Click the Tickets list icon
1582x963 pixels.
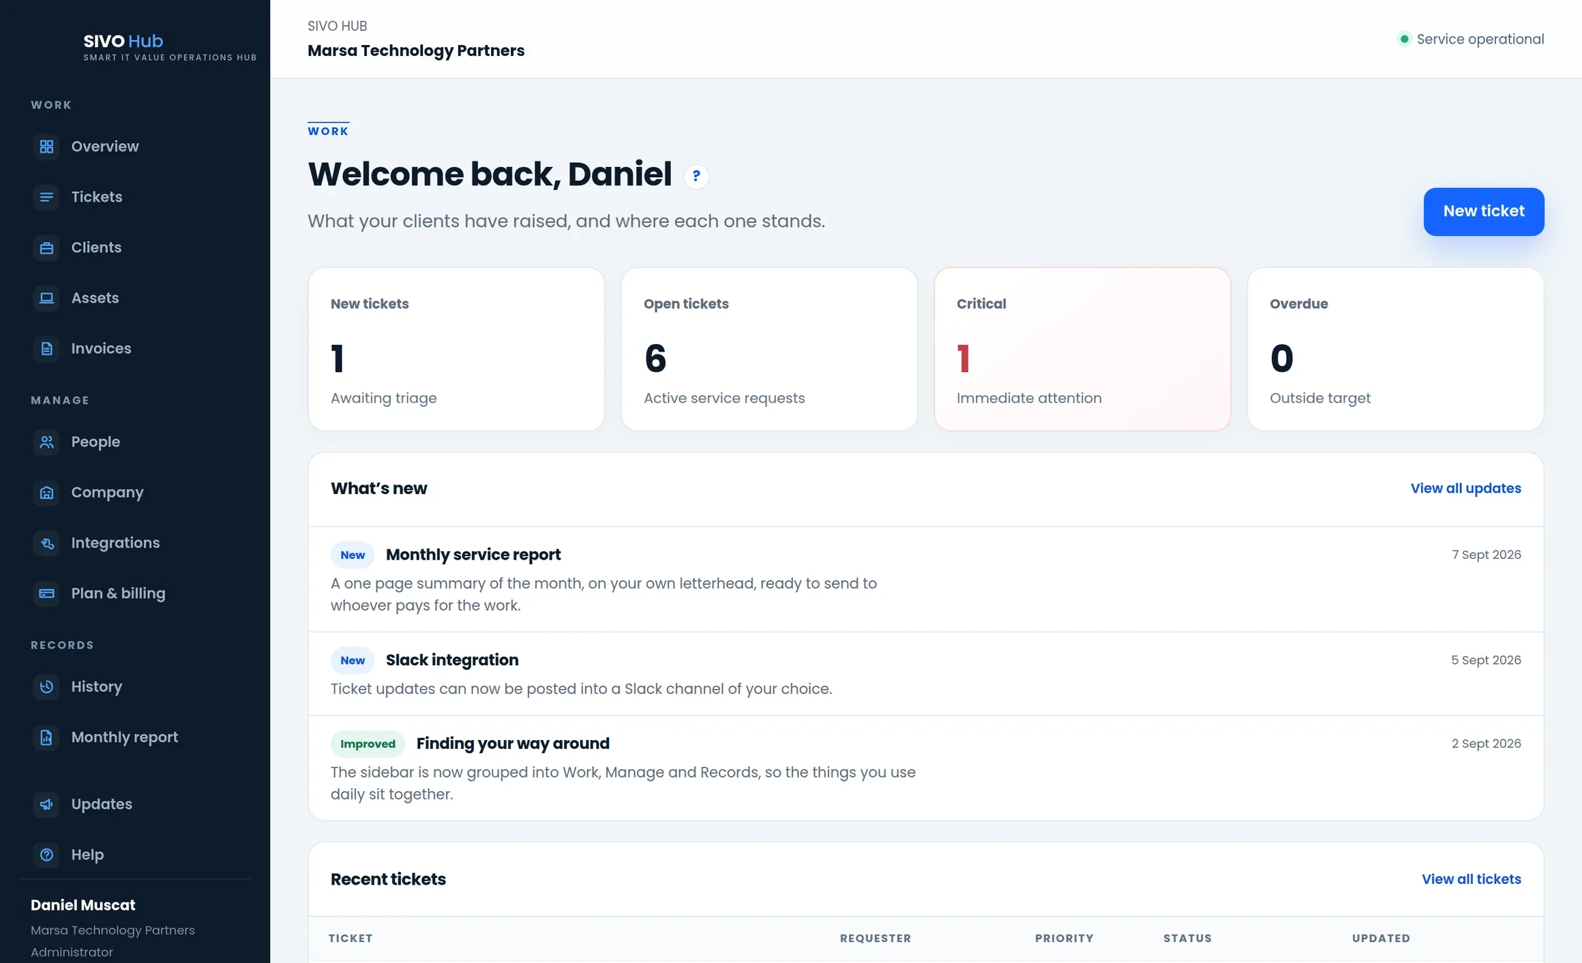tap(46, 197)
